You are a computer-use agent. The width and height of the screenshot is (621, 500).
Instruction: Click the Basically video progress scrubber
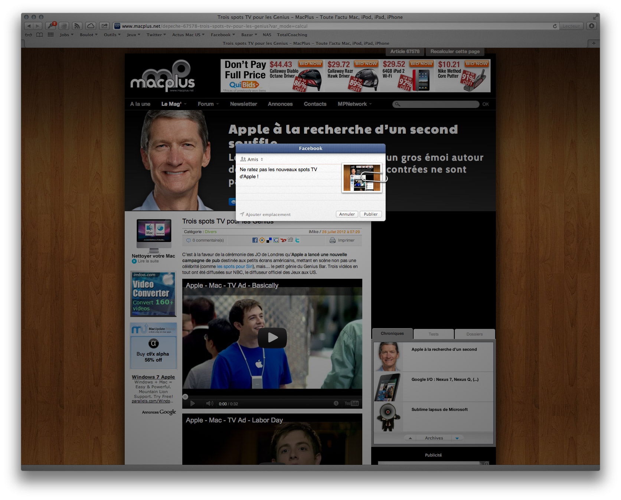pos(185,397)
